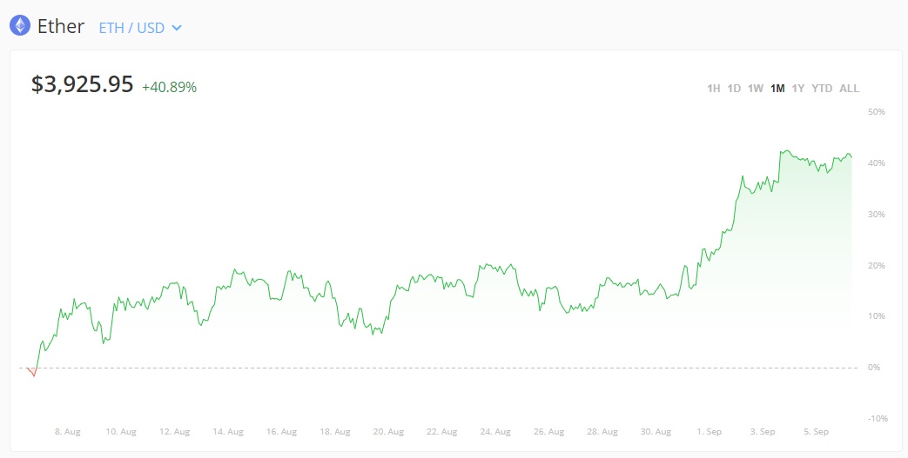The width and height of the screenshot is (908, 458).
Task: Open the ETH / USD pair dropdown
Action: (x=131, y=28)
